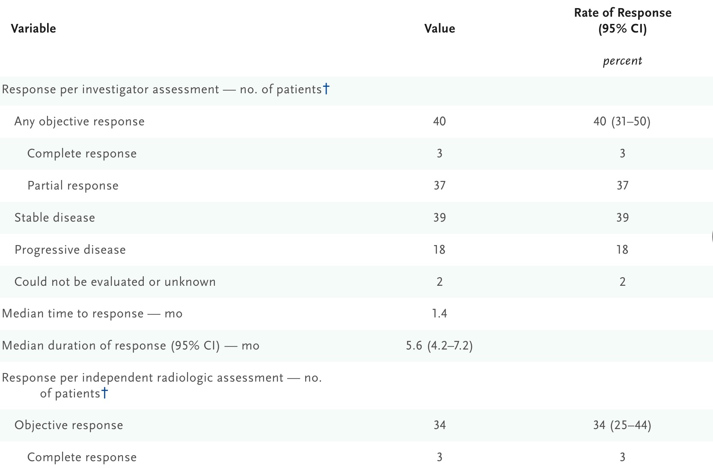This screenshot has width=713, height=468.
Task: Open the dagger footnote beside radiologic assessment patients
Action: pos(105,393)
